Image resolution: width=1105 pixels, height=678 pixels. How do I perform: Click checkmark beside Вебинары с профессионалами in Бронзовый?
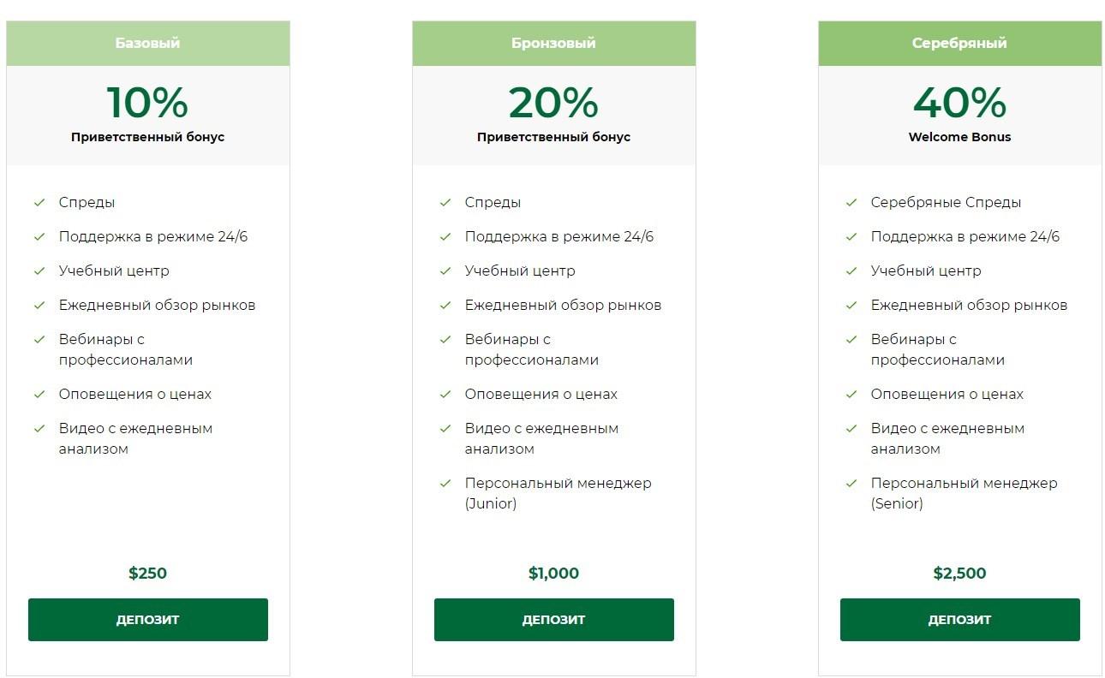pos(445,340)
